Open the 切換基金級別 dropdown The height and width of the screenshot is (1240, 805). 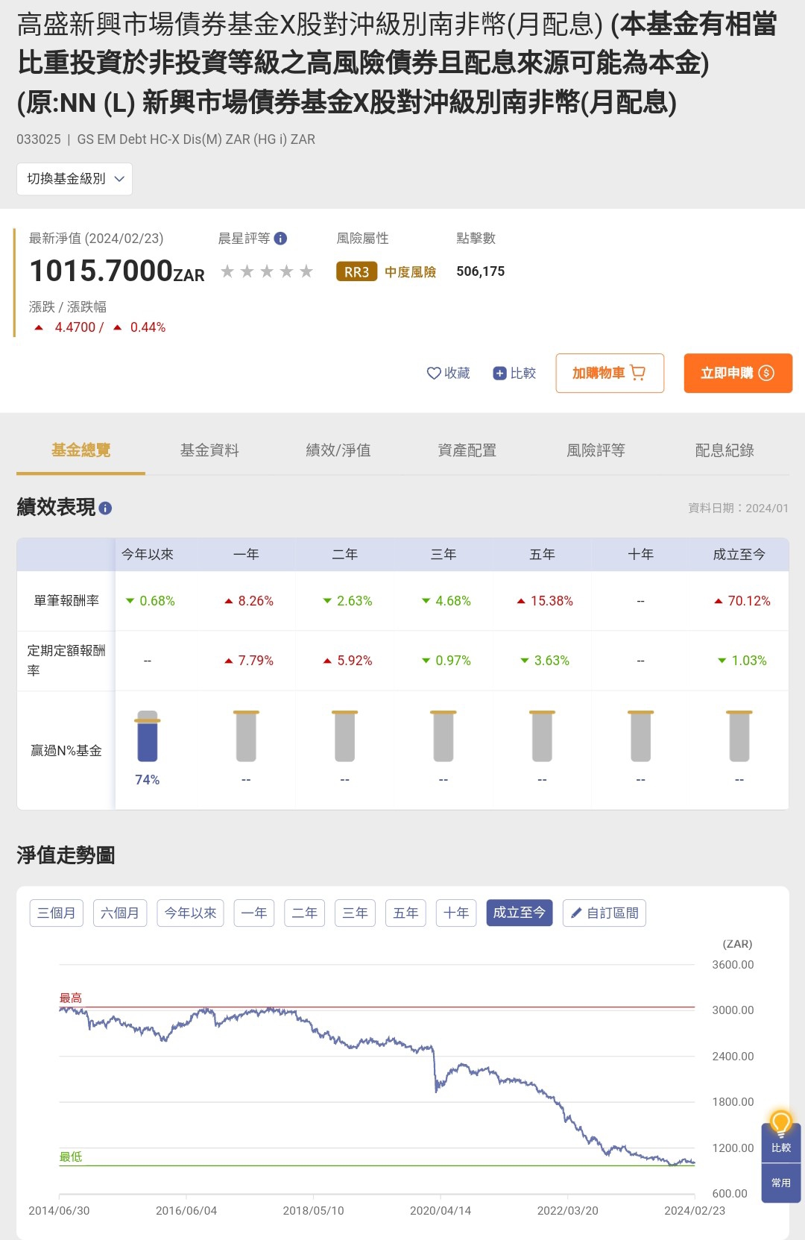[75, 179]
